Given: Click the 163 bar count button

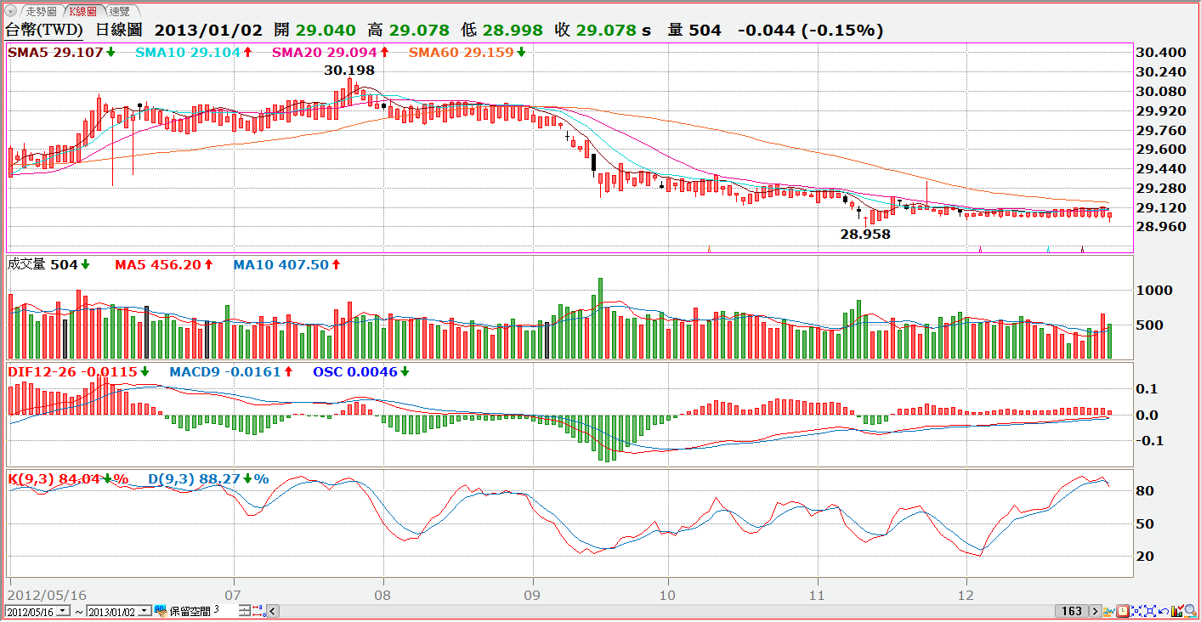Looking at the screenshot, I should click(1072, 611).
